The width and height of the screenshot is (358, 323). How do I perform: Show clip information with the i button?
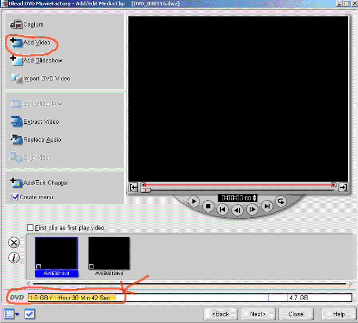pyautogui.click(x=14, y=258)
